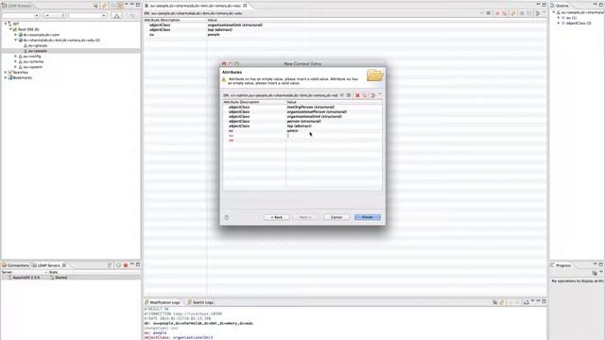The height and width of the screenshot is (340, 605).
Task: Click the Link with Editor icon in LDAP Browser
Action: click(x=120, y=6)
